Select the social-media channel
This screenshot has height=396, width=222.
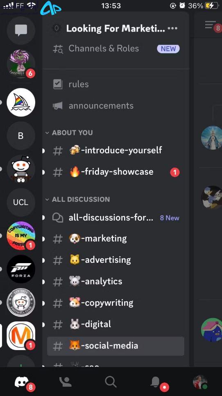(x=116, y=346)
